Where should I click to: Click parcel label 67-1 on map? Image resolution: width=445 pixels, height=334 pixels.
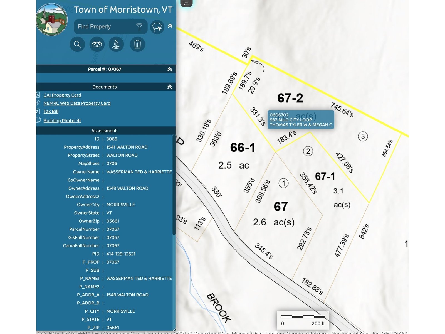325,176
